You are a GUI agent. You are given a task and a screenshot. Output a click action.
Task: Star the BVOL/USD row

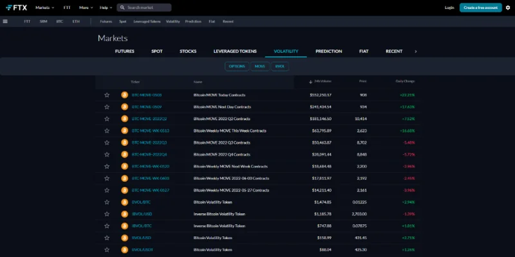[x=107, y=238]
